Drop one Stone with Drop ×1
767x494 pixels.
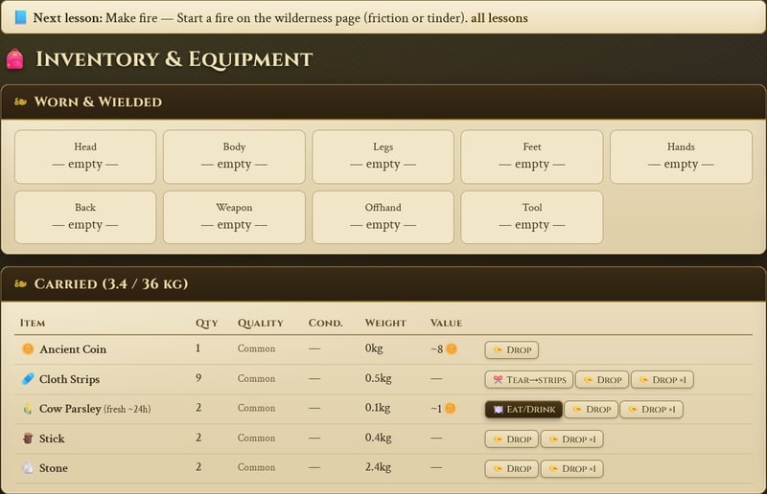pos(571,469)
